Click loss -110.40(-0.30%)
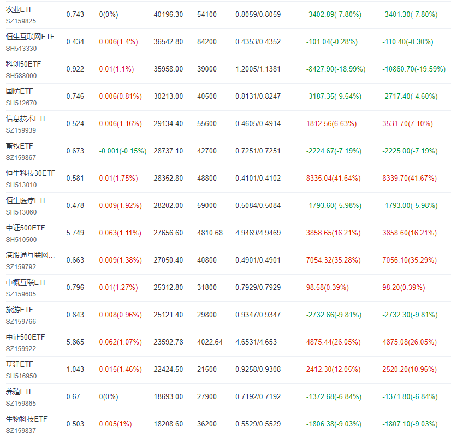Screen dimensions: 451x439 click(x=408, y=42)
